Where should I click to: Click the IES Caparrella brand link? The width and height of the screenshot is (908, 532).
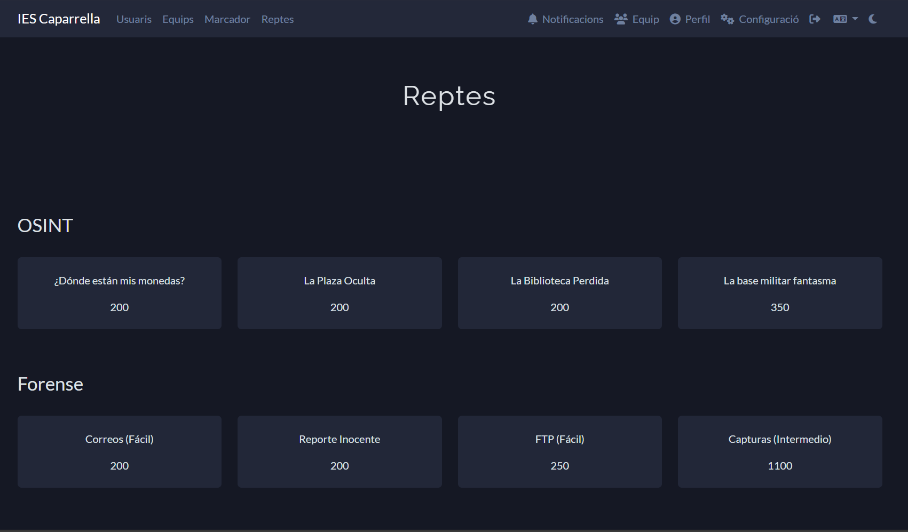pos(59,19)
